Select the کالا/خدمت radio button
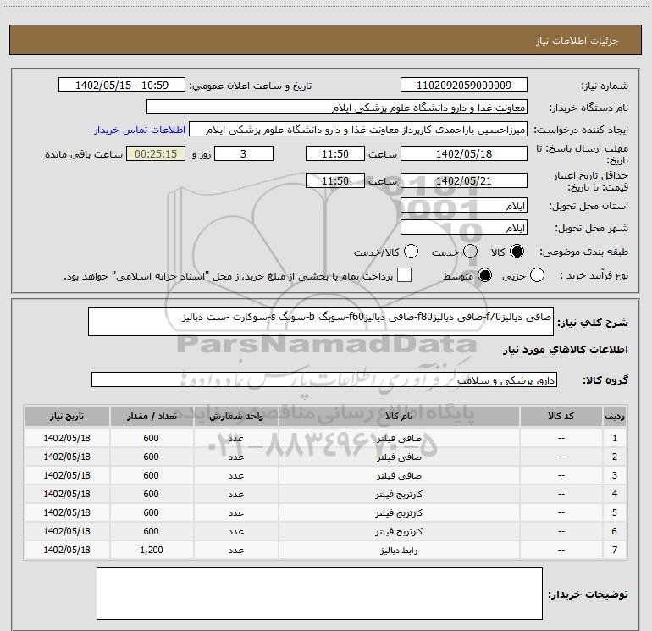This screenshot has width=652, height=631. coord(412,252)
